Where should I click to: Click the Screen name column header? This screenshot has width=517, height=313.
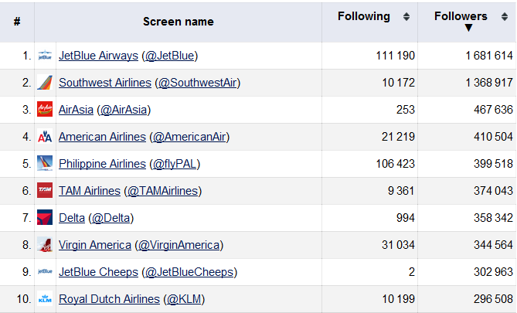coord(178,22)
